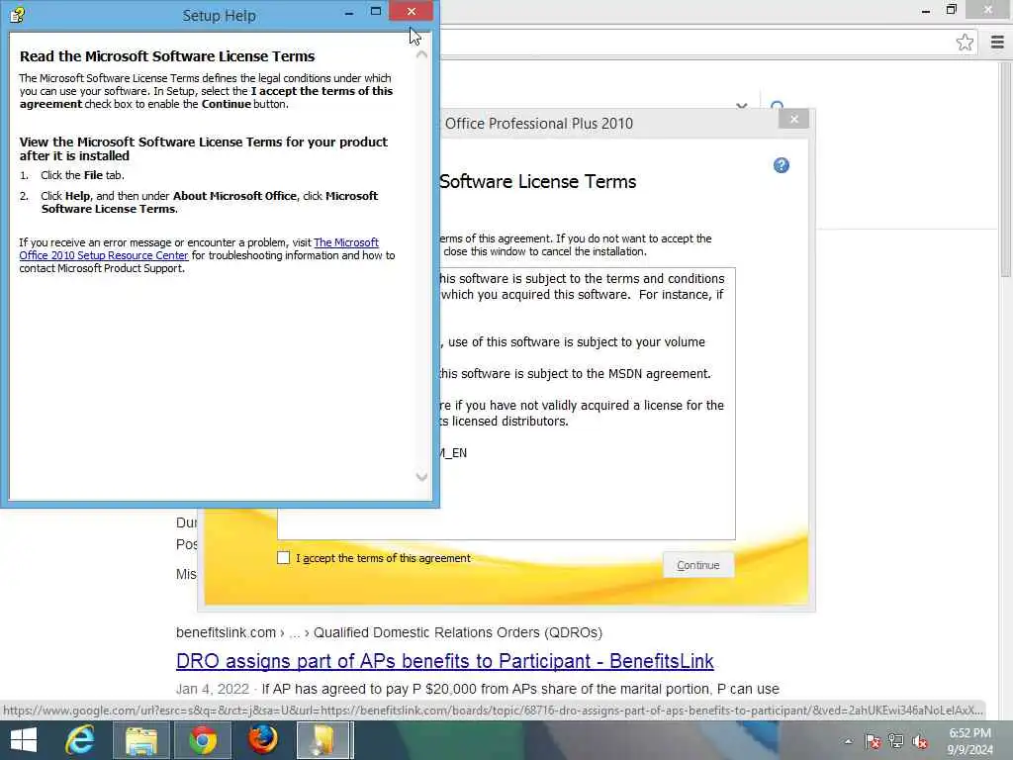The height and width of the screenshot is (760, 1013).
Task: Click heading Read the Microsoft Software License Terms
Action: click(x=167, y=56)
